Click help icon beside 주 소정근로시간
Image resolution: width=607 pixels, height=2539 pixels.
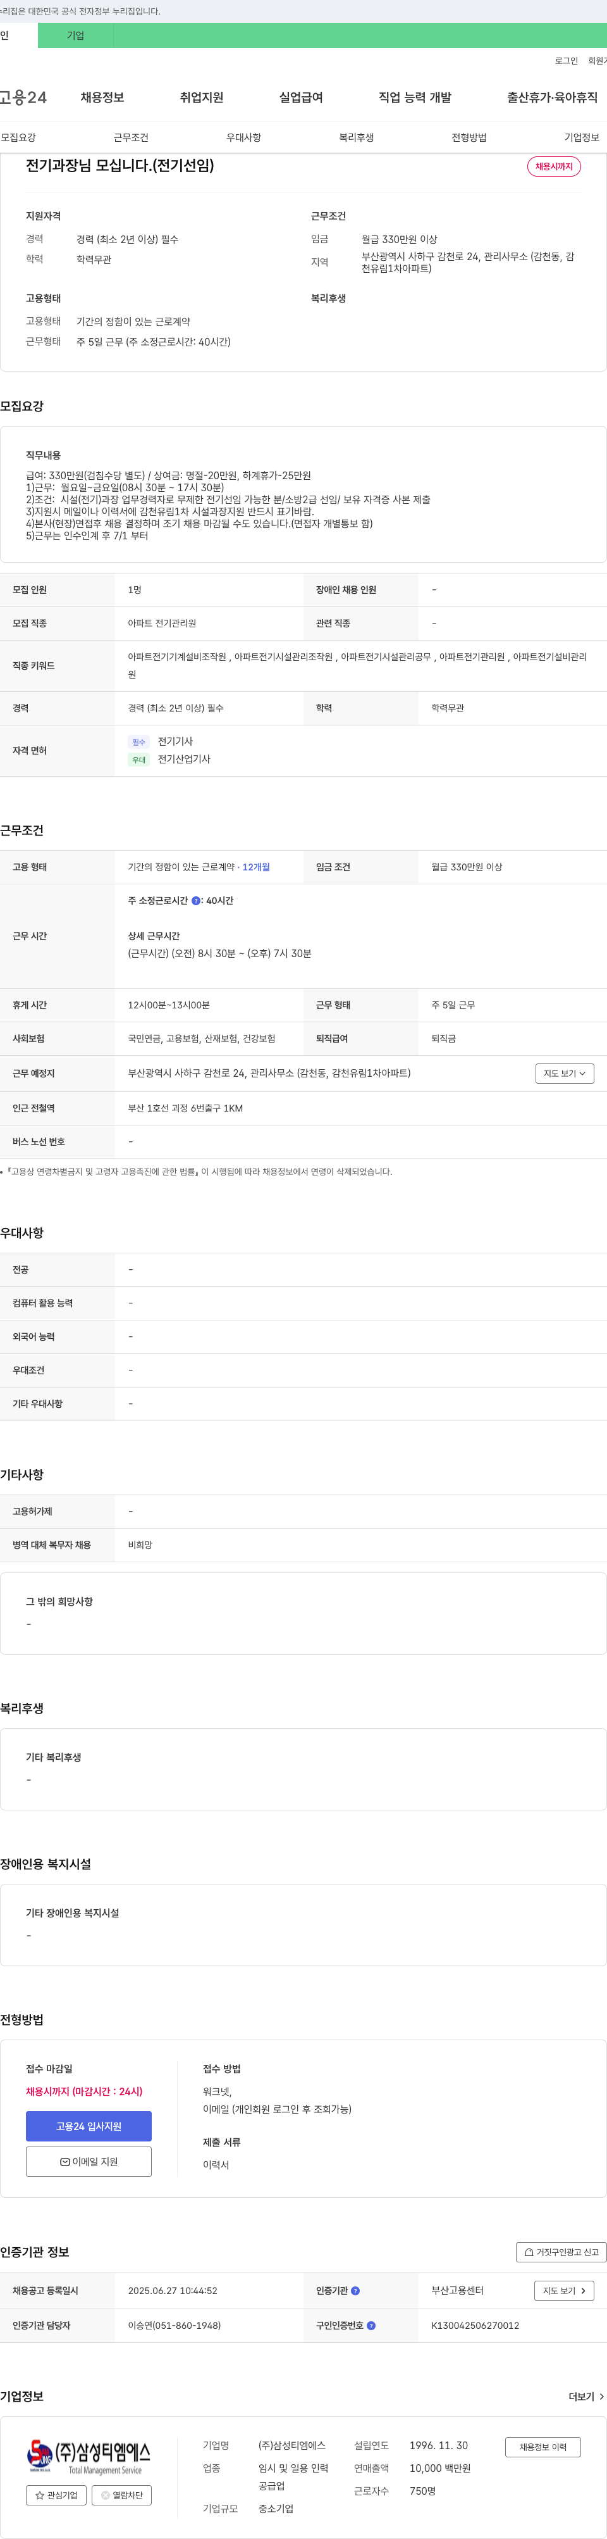(x=196, y=901)
